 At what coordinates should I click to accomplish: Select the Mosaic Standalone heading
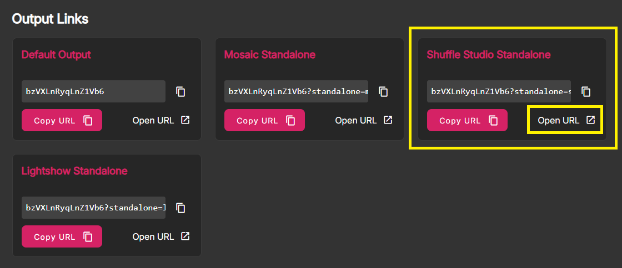(x=270, y=55)
